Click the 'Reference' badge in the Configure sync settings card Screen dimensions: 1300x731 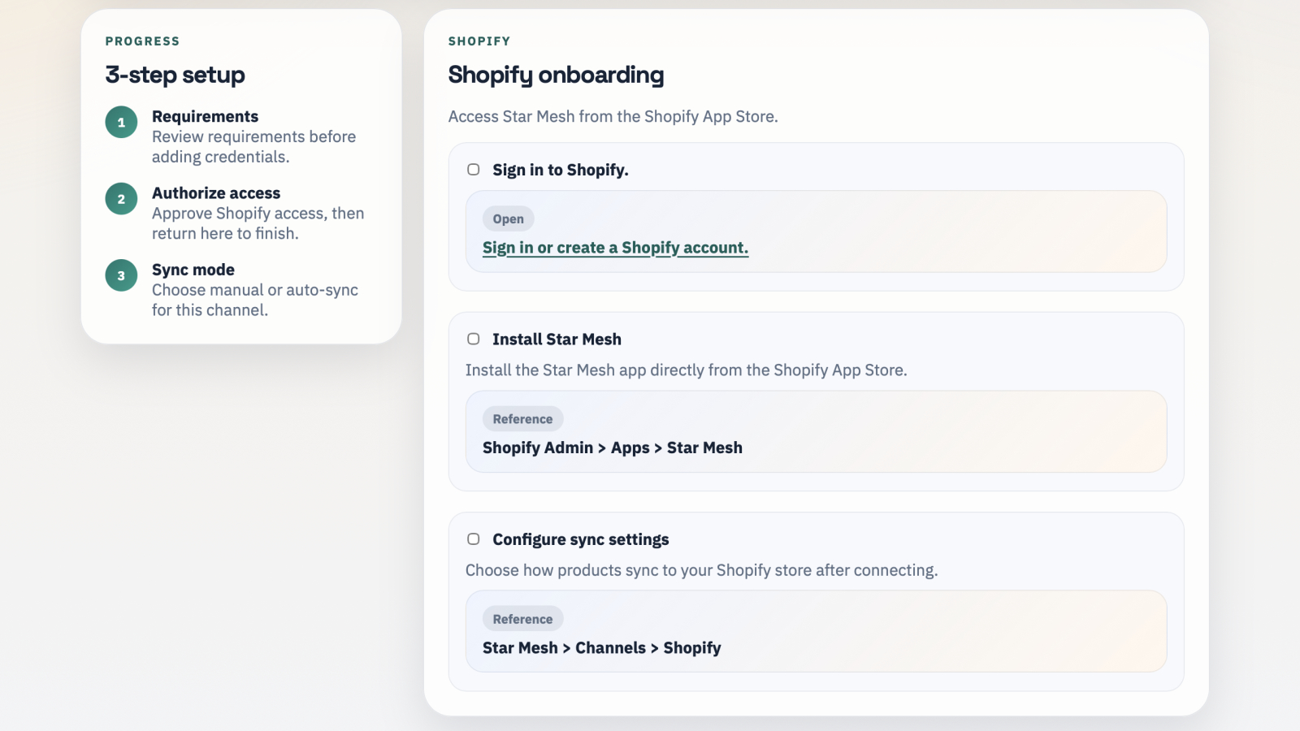click(522, 619)
